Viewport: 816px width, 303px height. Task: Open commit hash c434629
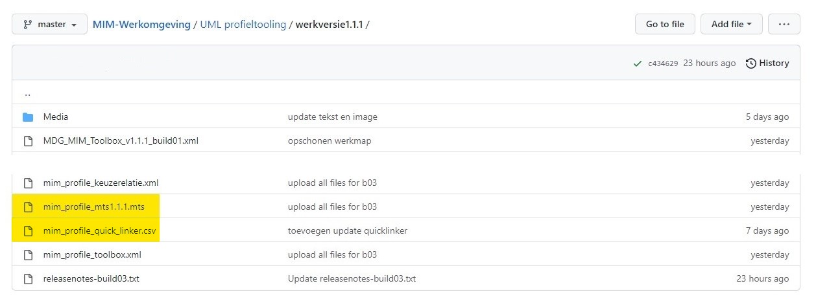(663, 63)
